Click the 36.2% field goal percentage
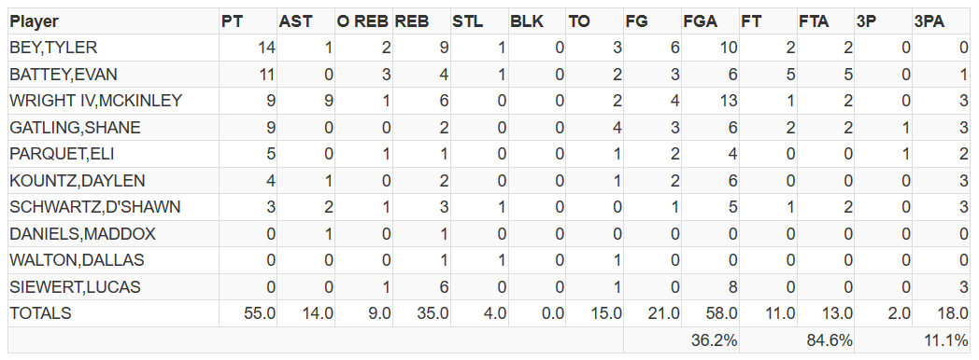979x360 pixels. tap(715, 340)
